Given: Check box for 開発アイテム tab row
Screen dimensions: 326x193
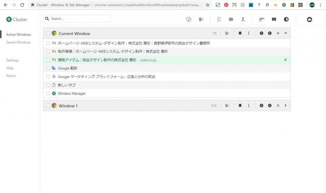Looking at the screenshot, I should (x=48, y=60).
